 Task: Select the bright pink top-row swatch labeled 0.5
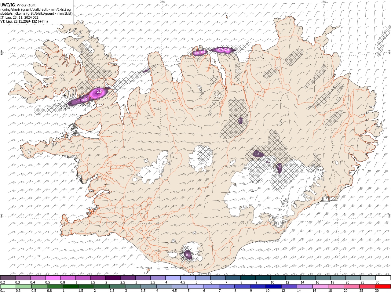point(53,278)
